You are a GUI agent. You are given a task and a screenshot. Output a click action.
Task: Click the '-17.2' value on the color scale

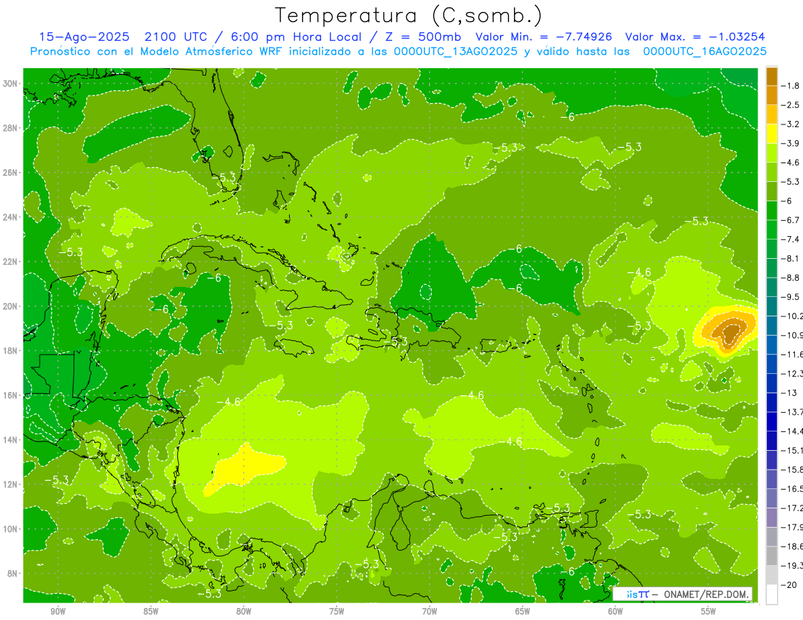(792, 508)
